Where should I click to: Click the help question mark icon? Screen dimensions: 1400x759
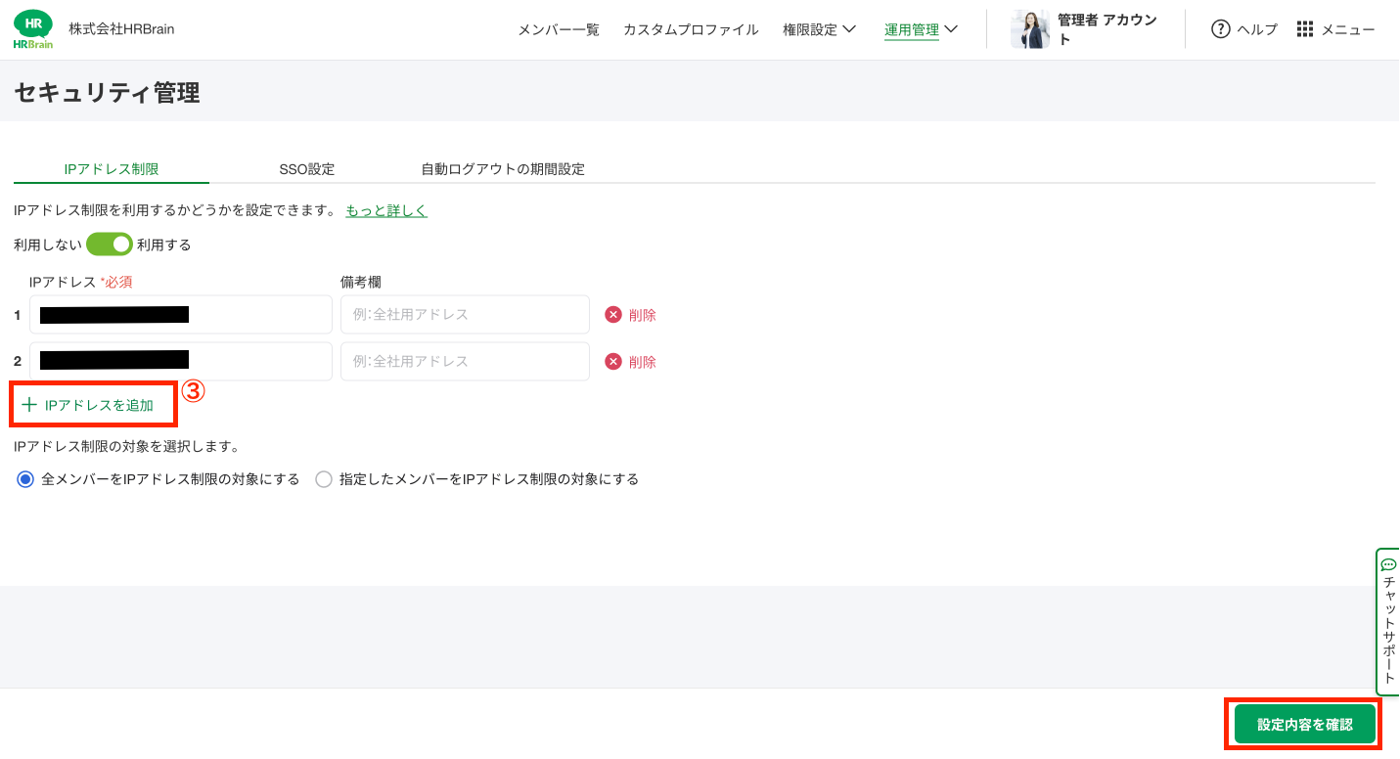coord(1220,29)
